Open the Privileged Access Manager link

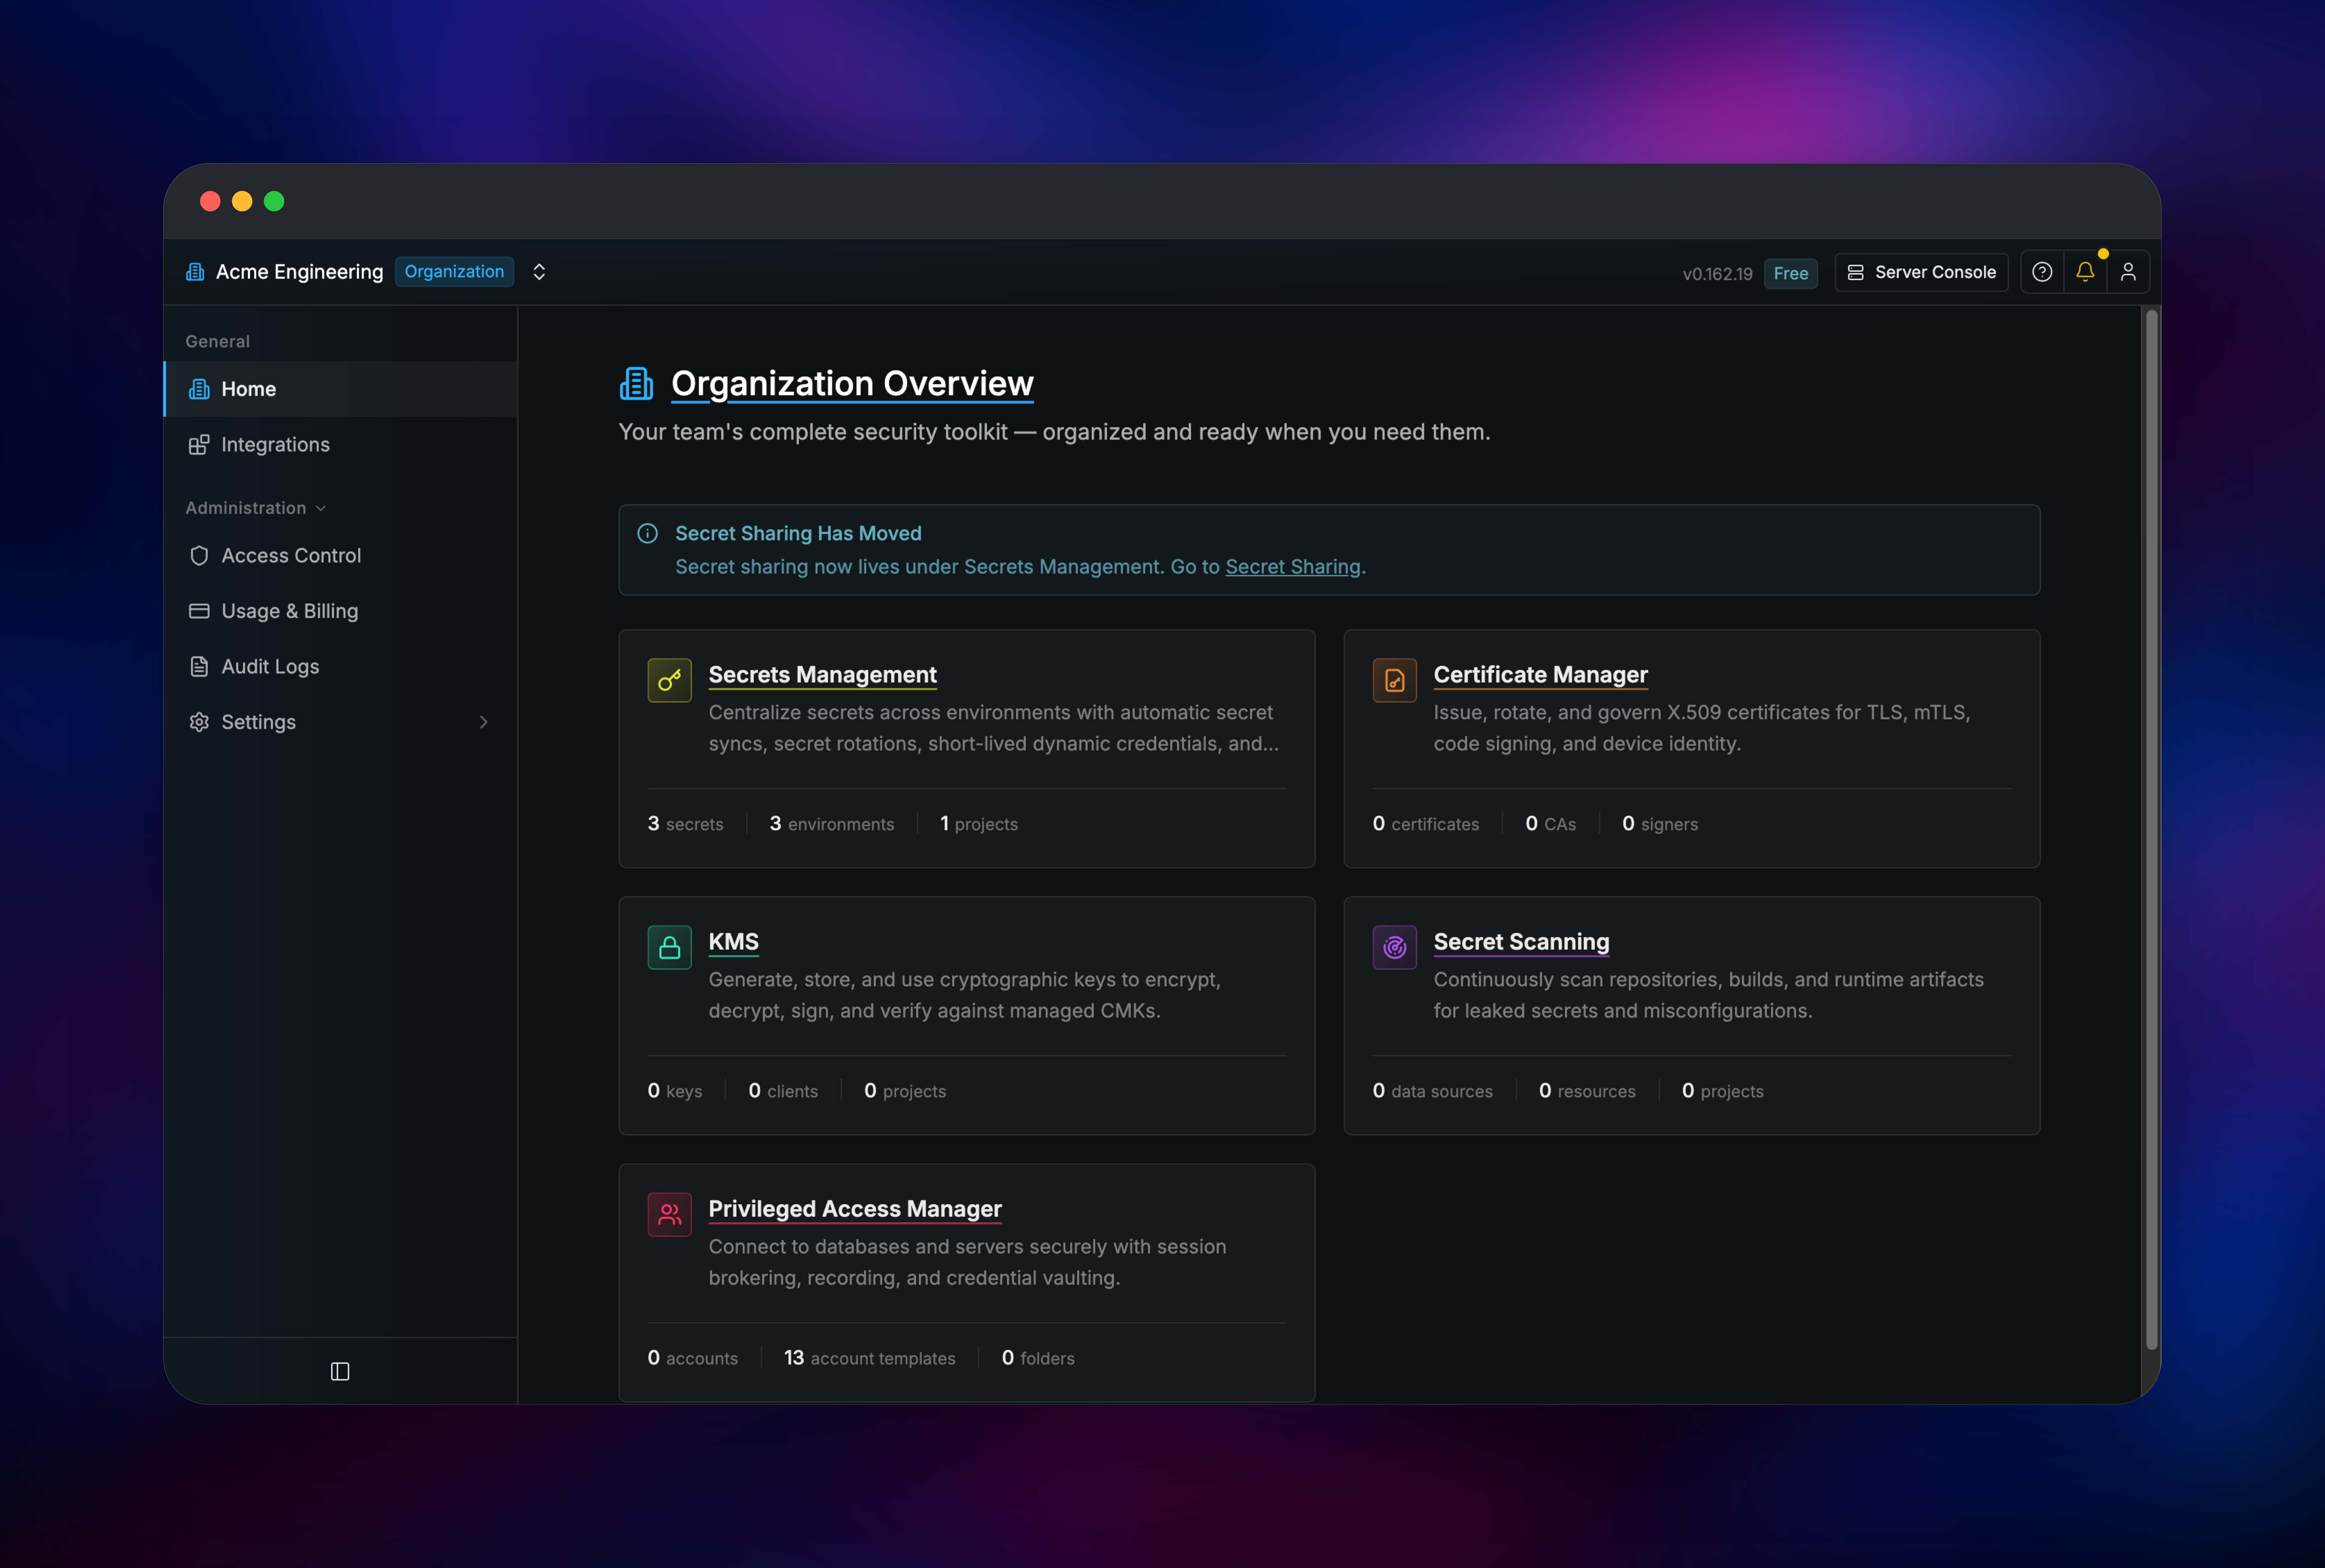855,1209
